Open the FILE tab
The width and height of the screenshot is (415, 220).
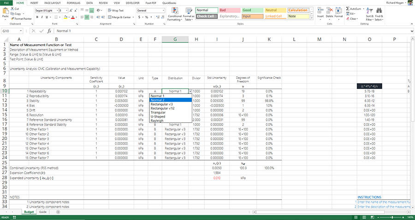[x=6, y=3]
